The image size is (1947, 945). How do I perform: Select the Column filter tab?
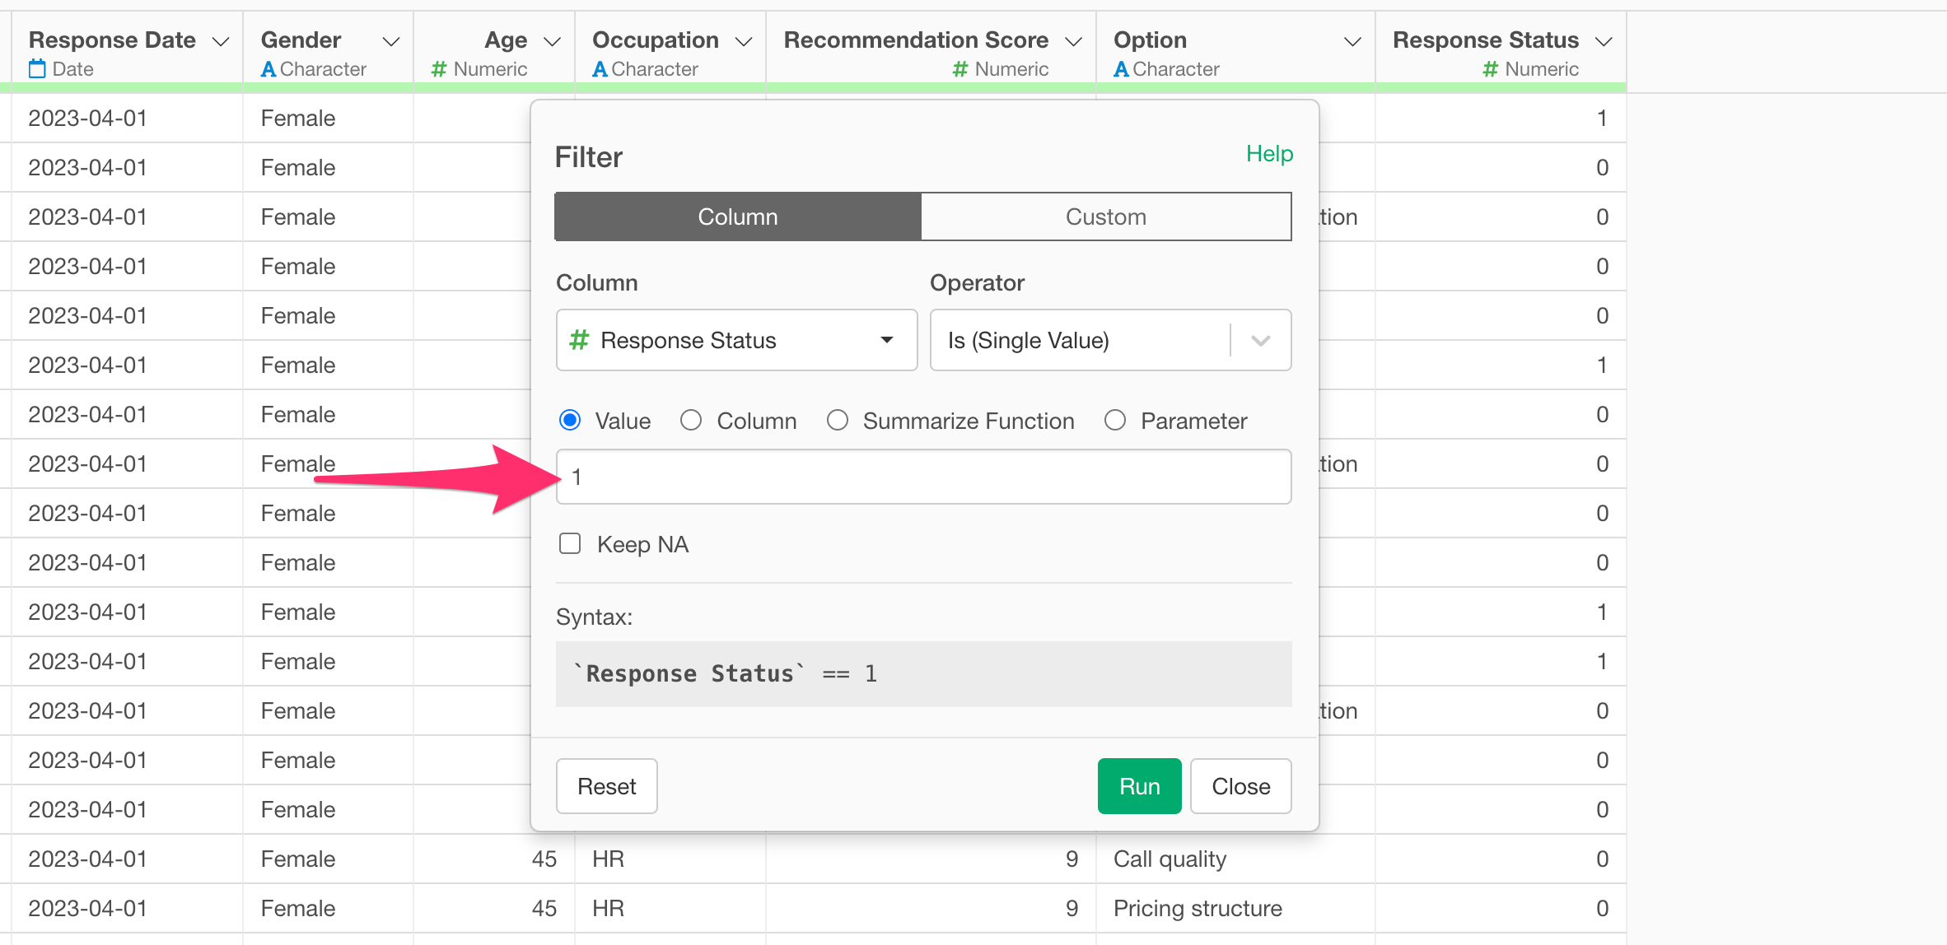tap(738, 216)
